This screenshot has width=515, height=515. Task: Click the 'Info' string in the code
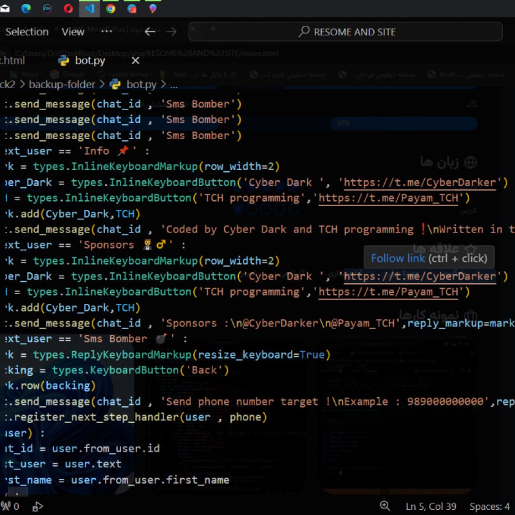click(x=107, y=151)
